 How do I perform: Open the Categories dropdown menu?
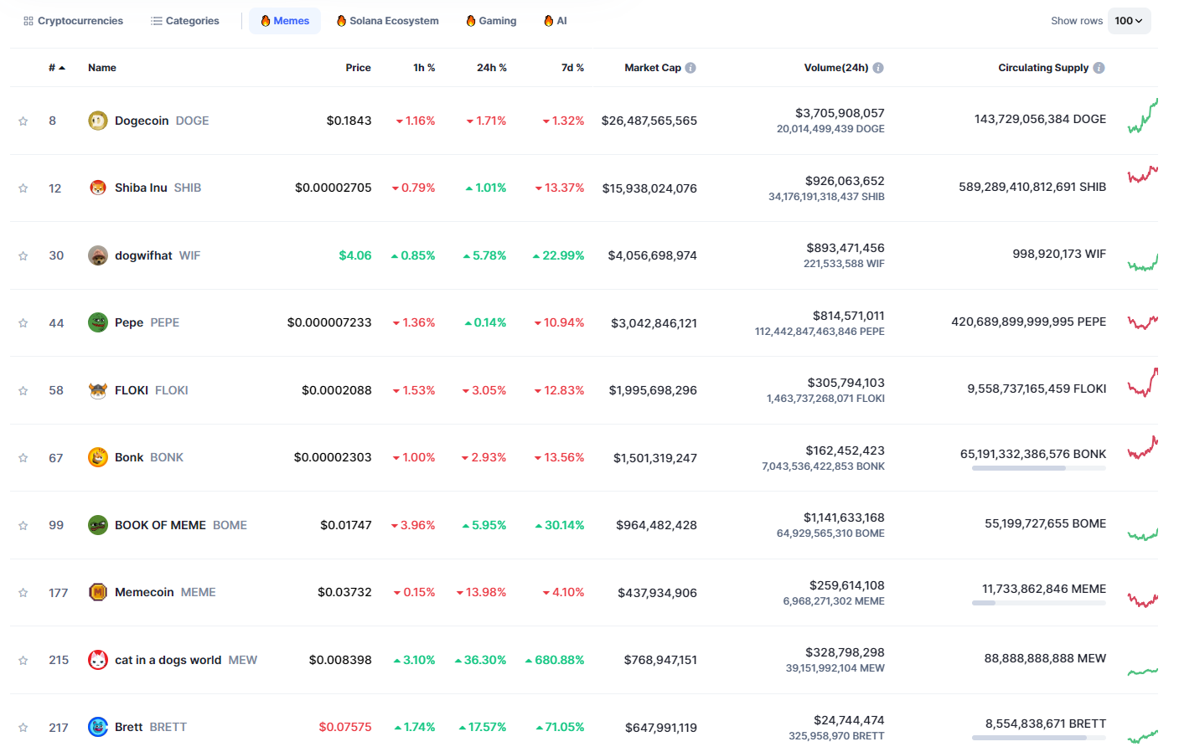coord(185,21)
